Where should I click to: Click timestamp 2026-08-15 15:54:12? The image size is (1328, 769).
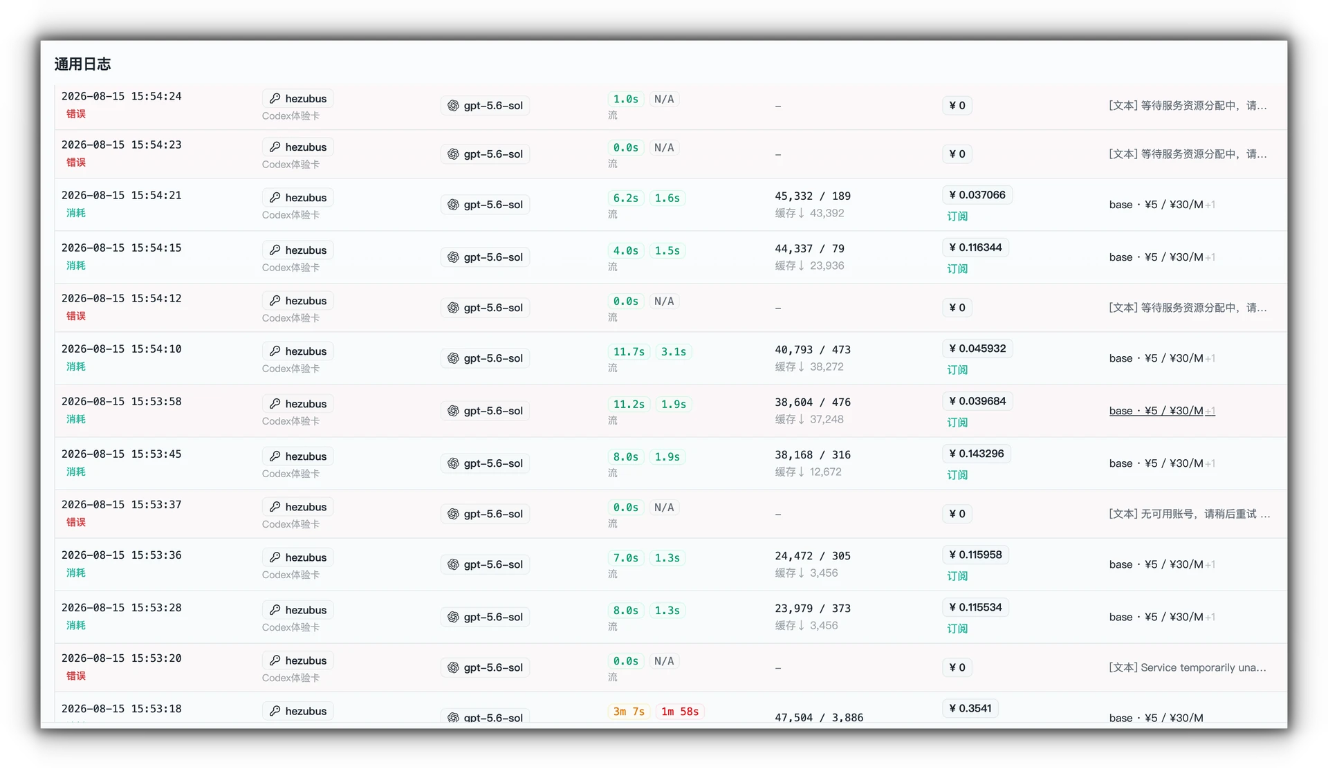click(122, 298)
